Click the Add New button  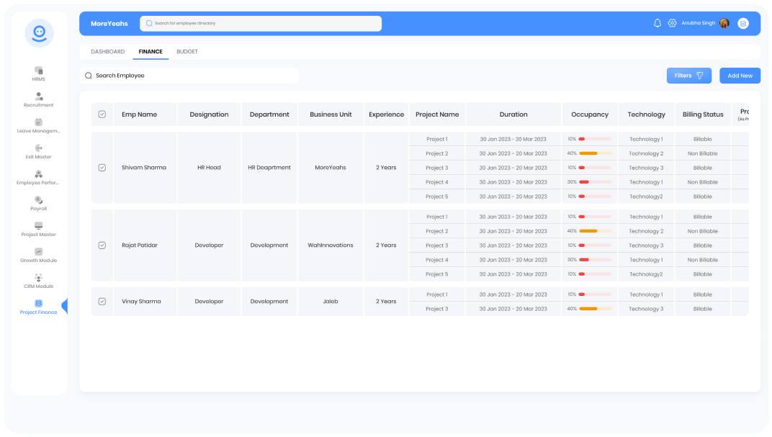click(x=740, y=75)
